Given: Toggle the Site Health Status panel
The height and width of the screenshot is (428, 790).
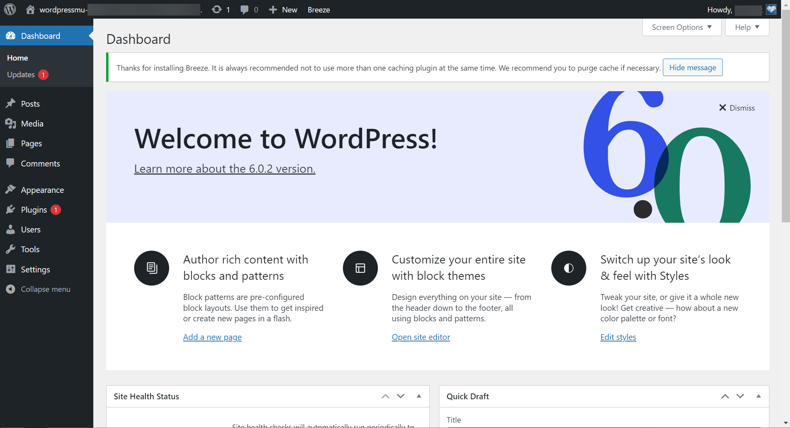Looking at the screenshot, I should [419, 396].
